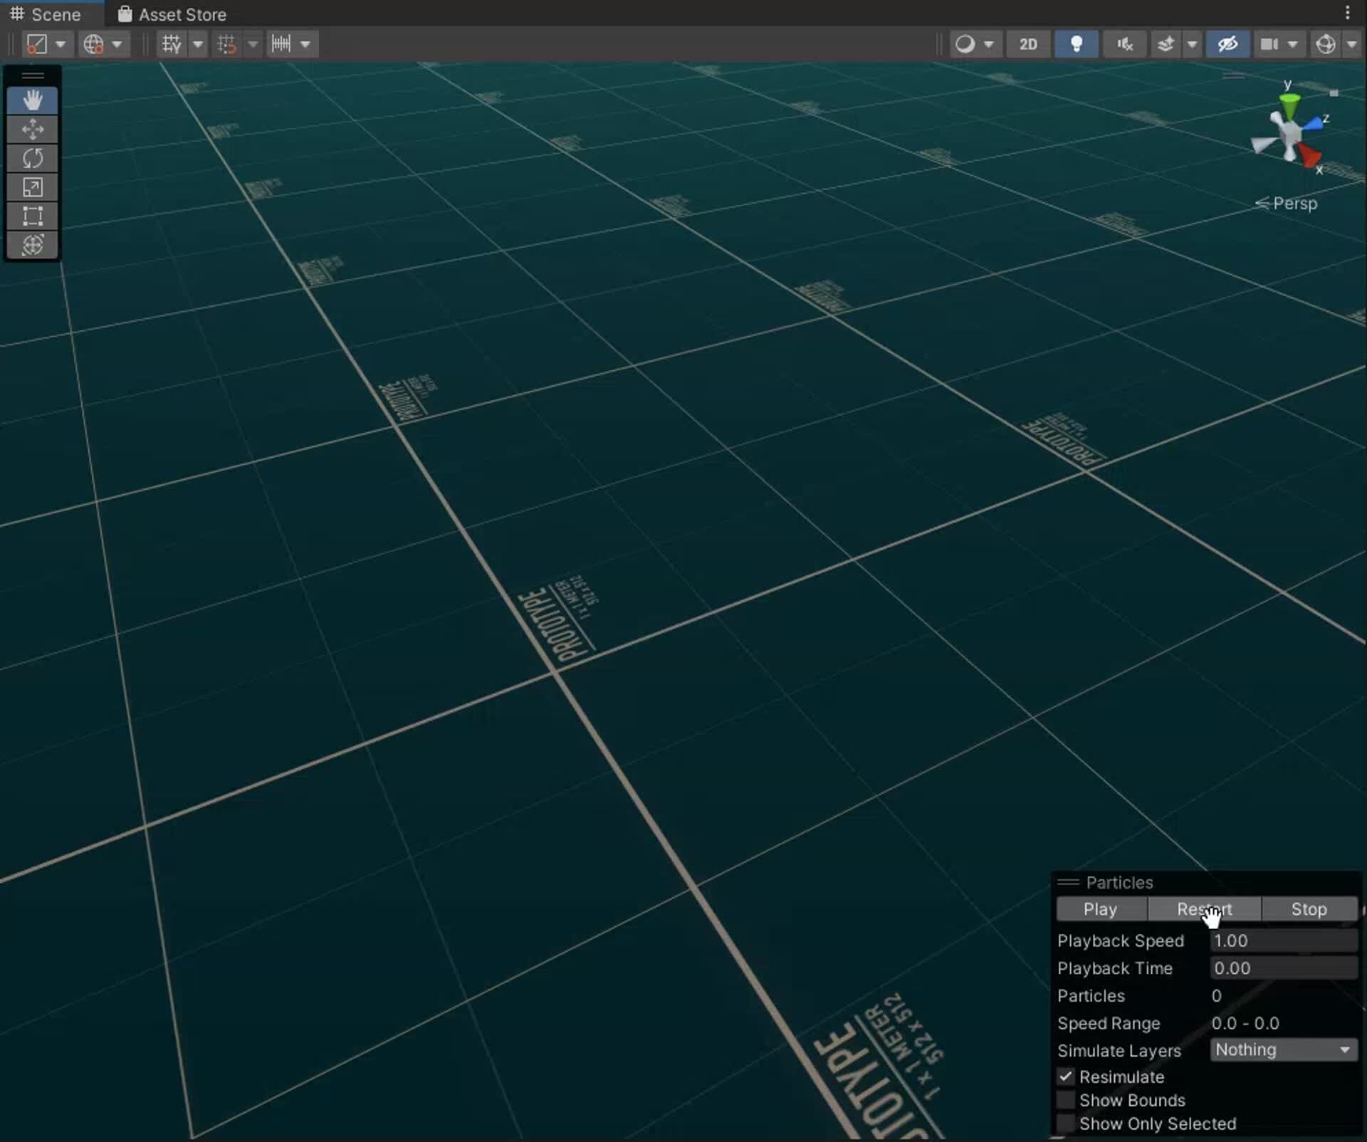1367x1142 pixels.
Task: Select the Hand tool in the tools overlay
Action: 33,100
